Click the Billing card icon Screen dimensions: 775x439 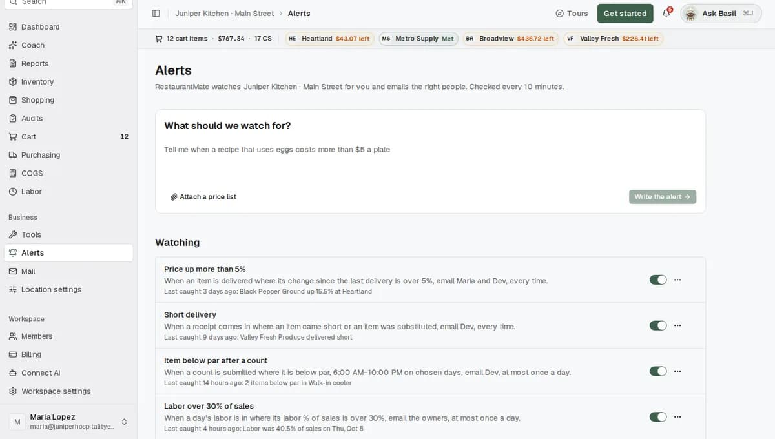[13, 354]
